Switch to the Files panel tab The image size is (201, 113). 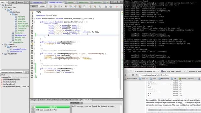[x=12, y=2]
